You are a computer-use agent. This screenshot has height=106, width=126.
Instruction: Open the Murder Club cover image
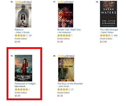(66, 15)
